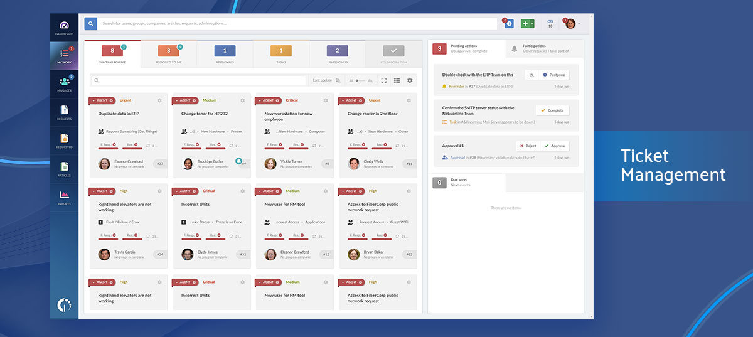Image resolution: width=753 pixels, height=337 pixels.
Task: Open the Unassigned tab
Action: click(x=337, y=54)
